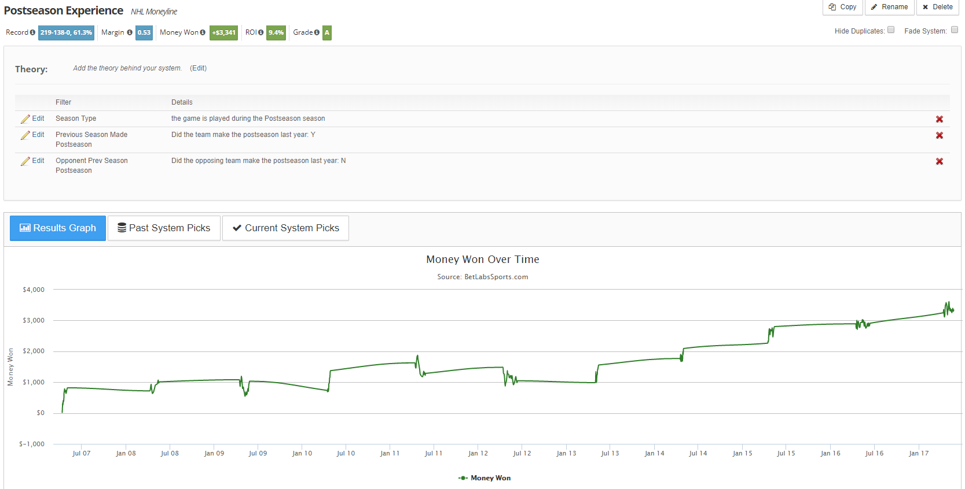
Task: Copy this system
Action: [x=843, y=7]
